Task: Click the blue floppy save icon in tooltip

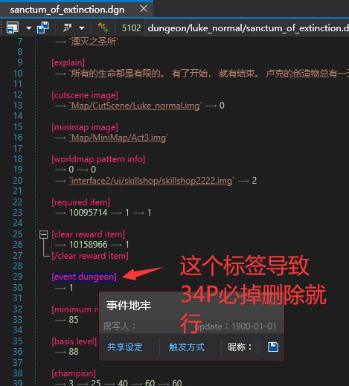Action: pos(273,347)
